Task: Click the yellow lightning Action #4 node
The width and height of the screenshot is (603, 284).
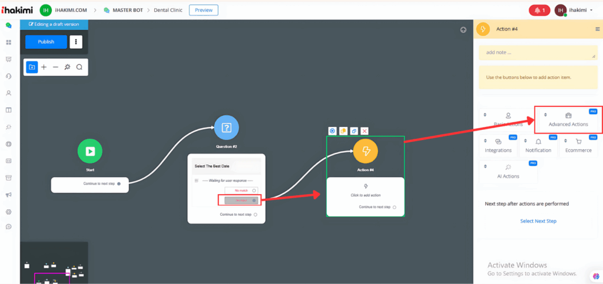Action: 365,151
